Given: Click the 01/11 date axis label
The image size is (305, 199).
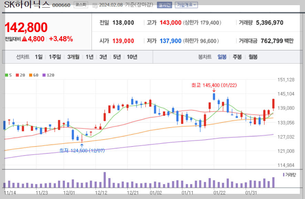Looking at the screenshot, I should click(x=188, y=193).
